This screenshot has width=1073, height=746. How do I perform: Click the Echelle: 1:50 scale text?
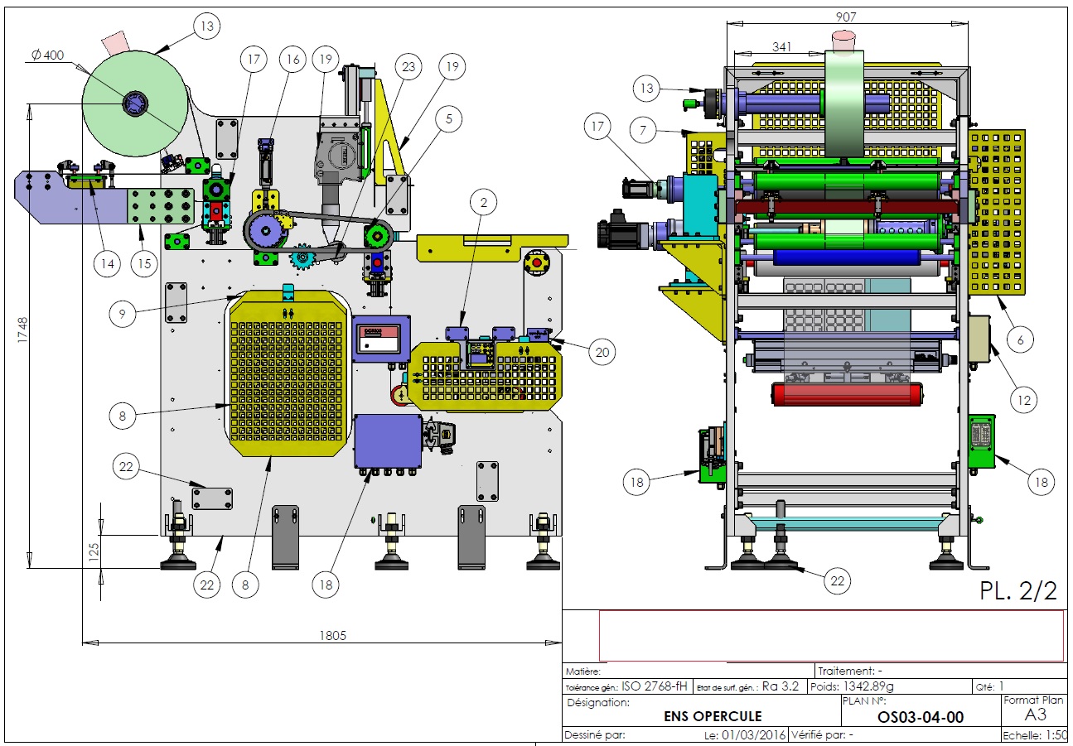1033,735
